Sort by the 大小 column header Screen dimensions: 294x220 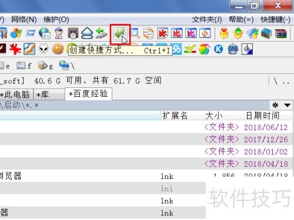pos(223,116)
